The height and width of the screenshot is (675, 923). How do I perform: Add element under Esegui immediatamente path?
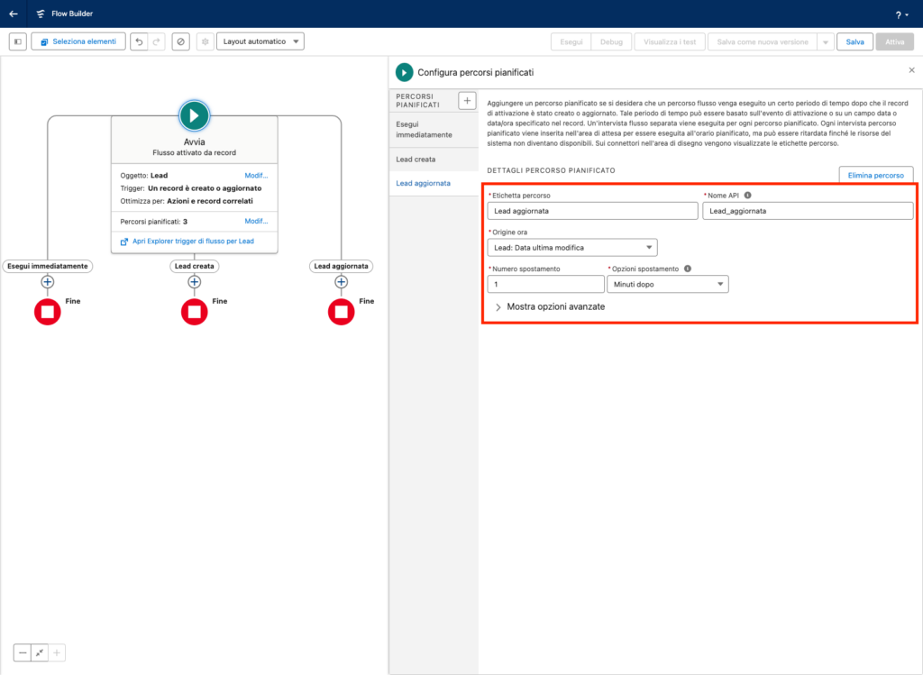pyautogui.click(x=48, y=282)
